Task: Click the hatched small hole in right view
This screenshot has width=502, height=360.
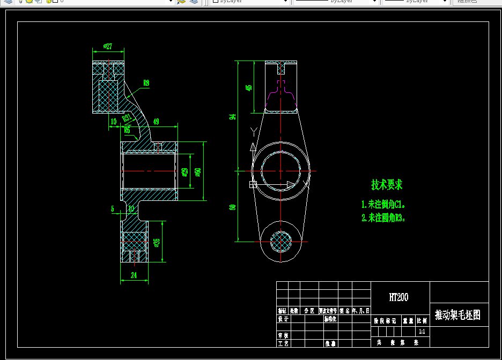Action: click(281, 242)
